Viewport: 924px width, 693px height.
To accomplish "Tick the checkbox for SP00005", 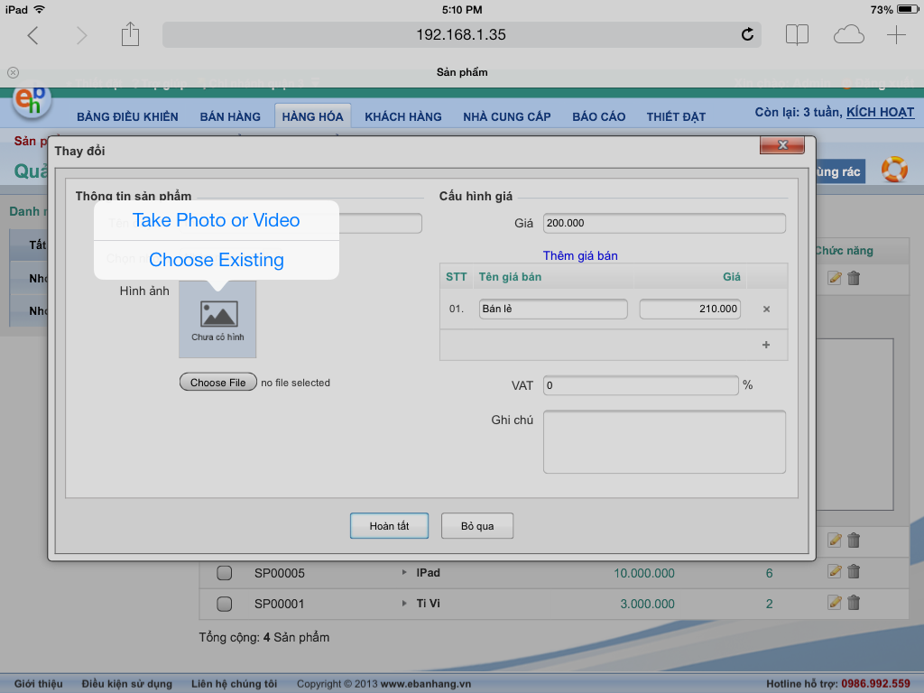I will coord(224,573).
